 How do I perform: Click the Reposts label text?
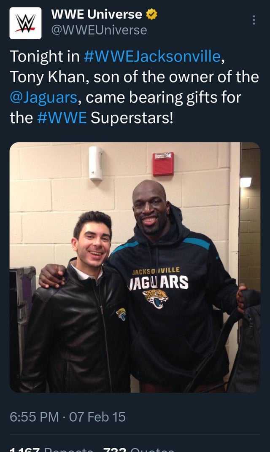click(x=69, y=450)
